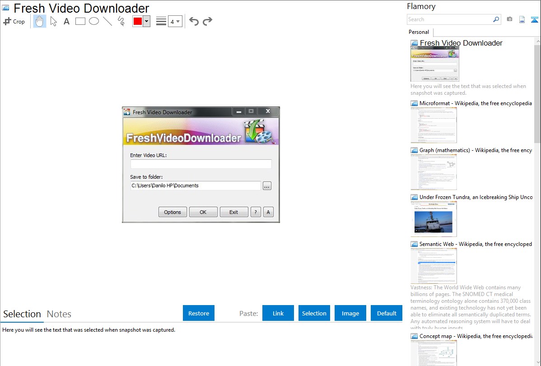
Task: Click the line thickness icon
Action: [x=161, y=21]
